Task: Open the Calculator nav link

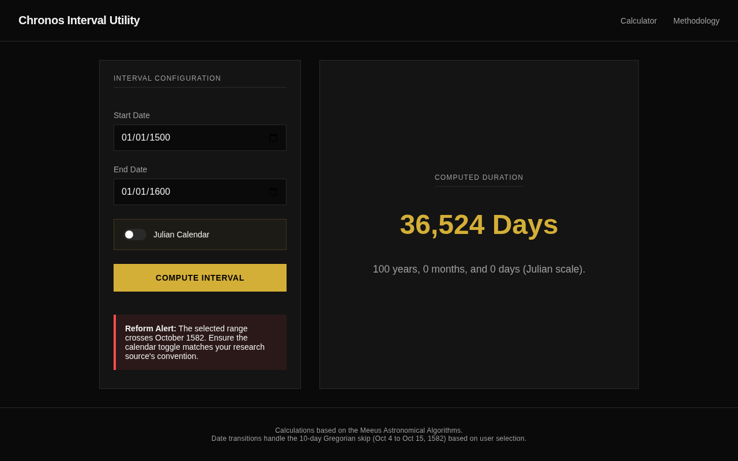Action: pos(639,21)
